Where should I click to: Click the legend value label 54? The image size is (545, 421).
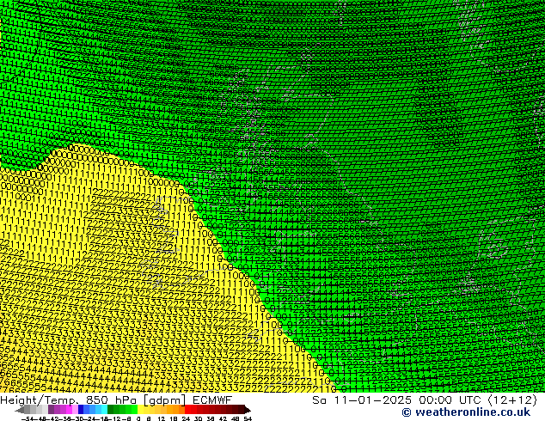(248, 419)
